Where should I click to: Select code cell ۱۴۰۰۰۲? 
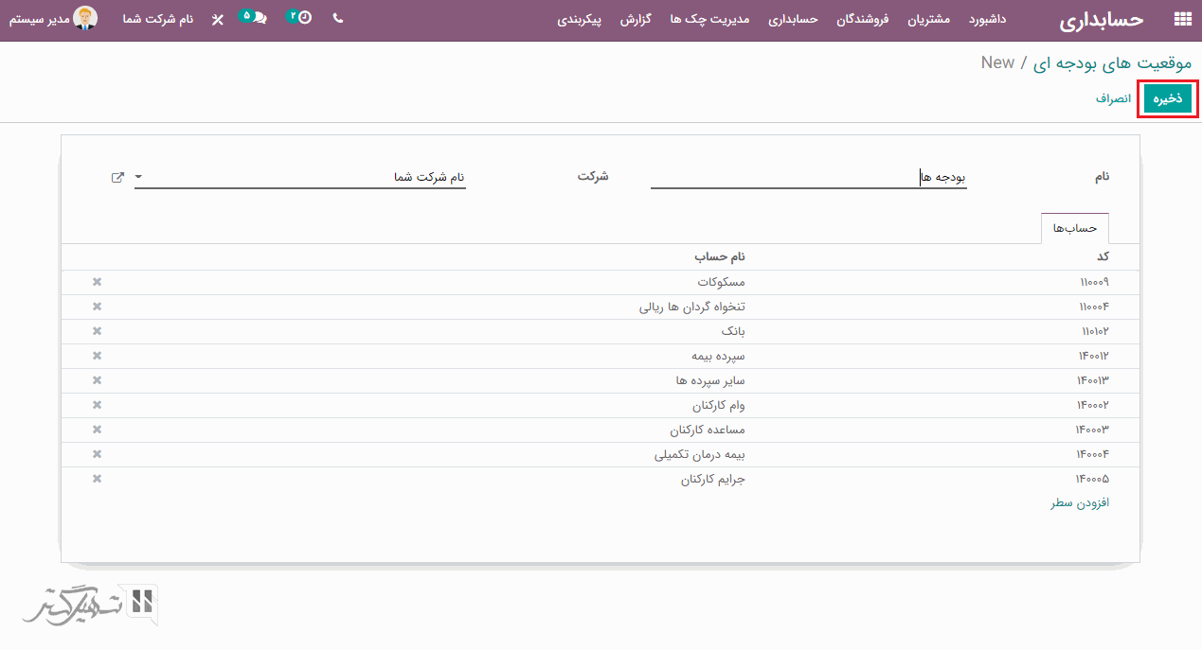tap(1092, 405)
